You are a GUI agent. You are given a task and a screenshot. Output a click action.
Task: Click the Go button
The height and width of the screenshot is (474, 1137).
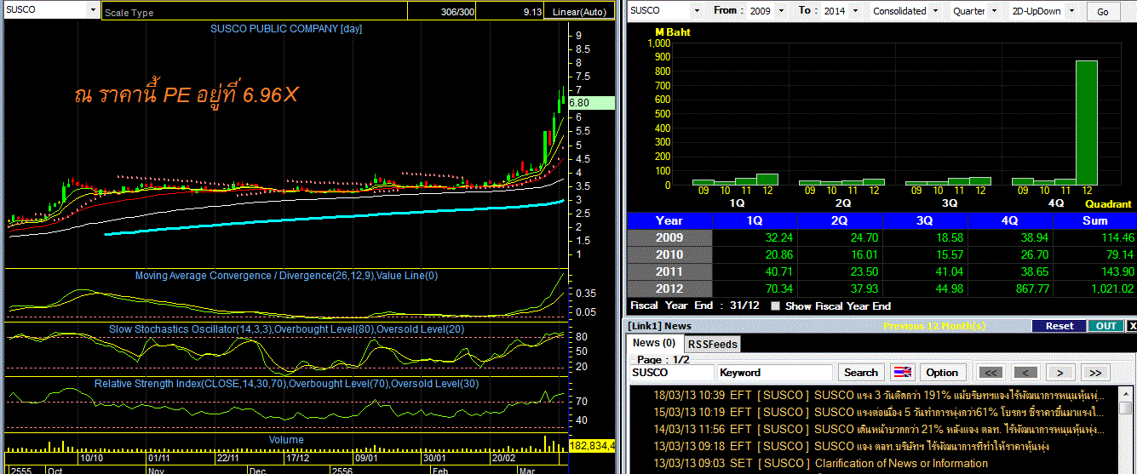pyautogui.click(x=1102, y=12)
